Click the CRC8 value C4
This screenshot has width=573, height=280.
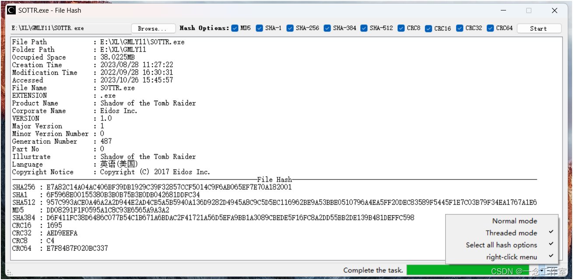[x=50, y=241]
